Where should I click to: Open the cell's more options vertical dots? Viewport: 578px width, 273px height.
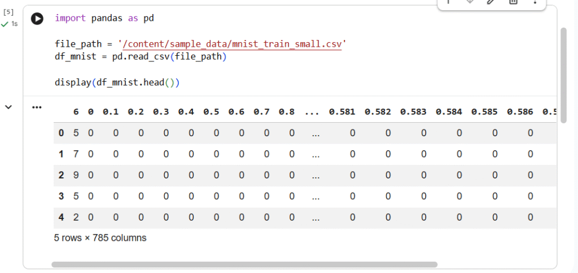pos(535,2)
